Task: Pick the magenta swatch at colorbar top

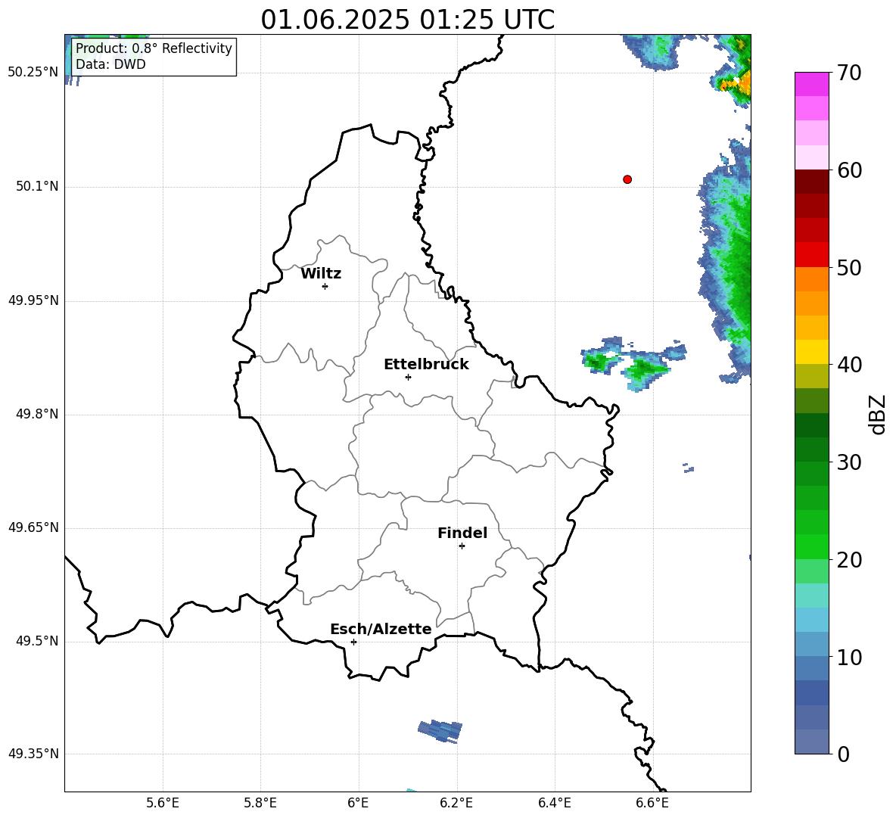Action: (812, 84)
